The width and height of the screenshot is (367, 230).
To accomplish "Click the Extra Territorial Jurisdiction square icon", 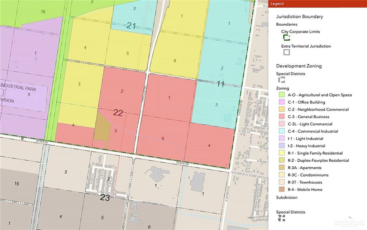I will click(286, 52).
